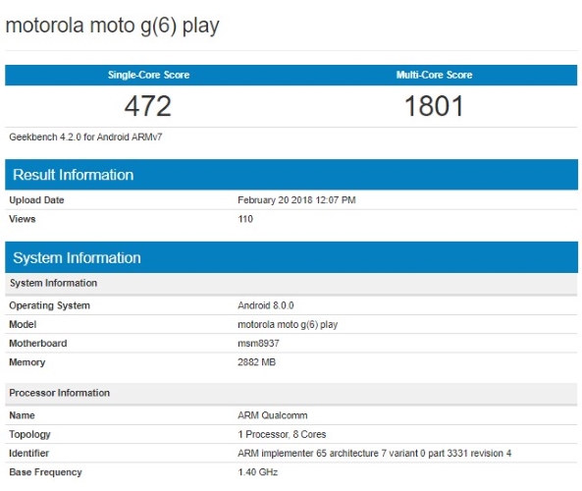Image resolution: width=582 pixels, height=491 pixels.
Task: Select the memory value '2882 MB'
Action: [256, 362]
